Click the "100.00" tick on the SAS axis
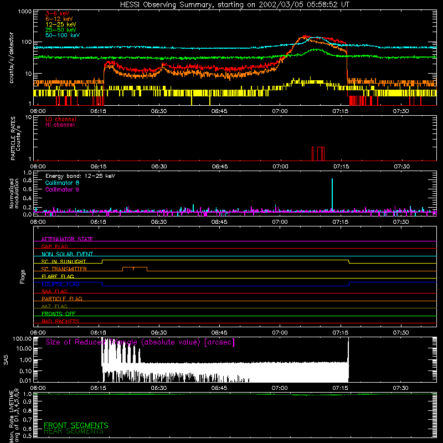The width and height of the screenshot is (443, 443). click(x=22, y=339)
